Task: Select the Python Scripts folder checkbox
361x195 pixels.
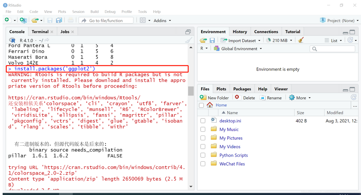Action: click(x=203, y=155)
